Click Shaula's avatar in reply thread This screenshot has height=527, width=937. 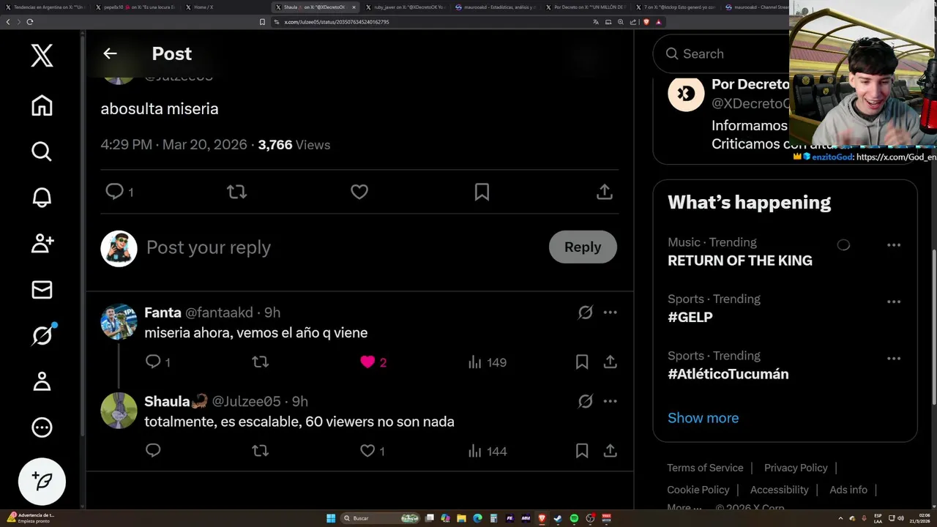coord(119,410)
